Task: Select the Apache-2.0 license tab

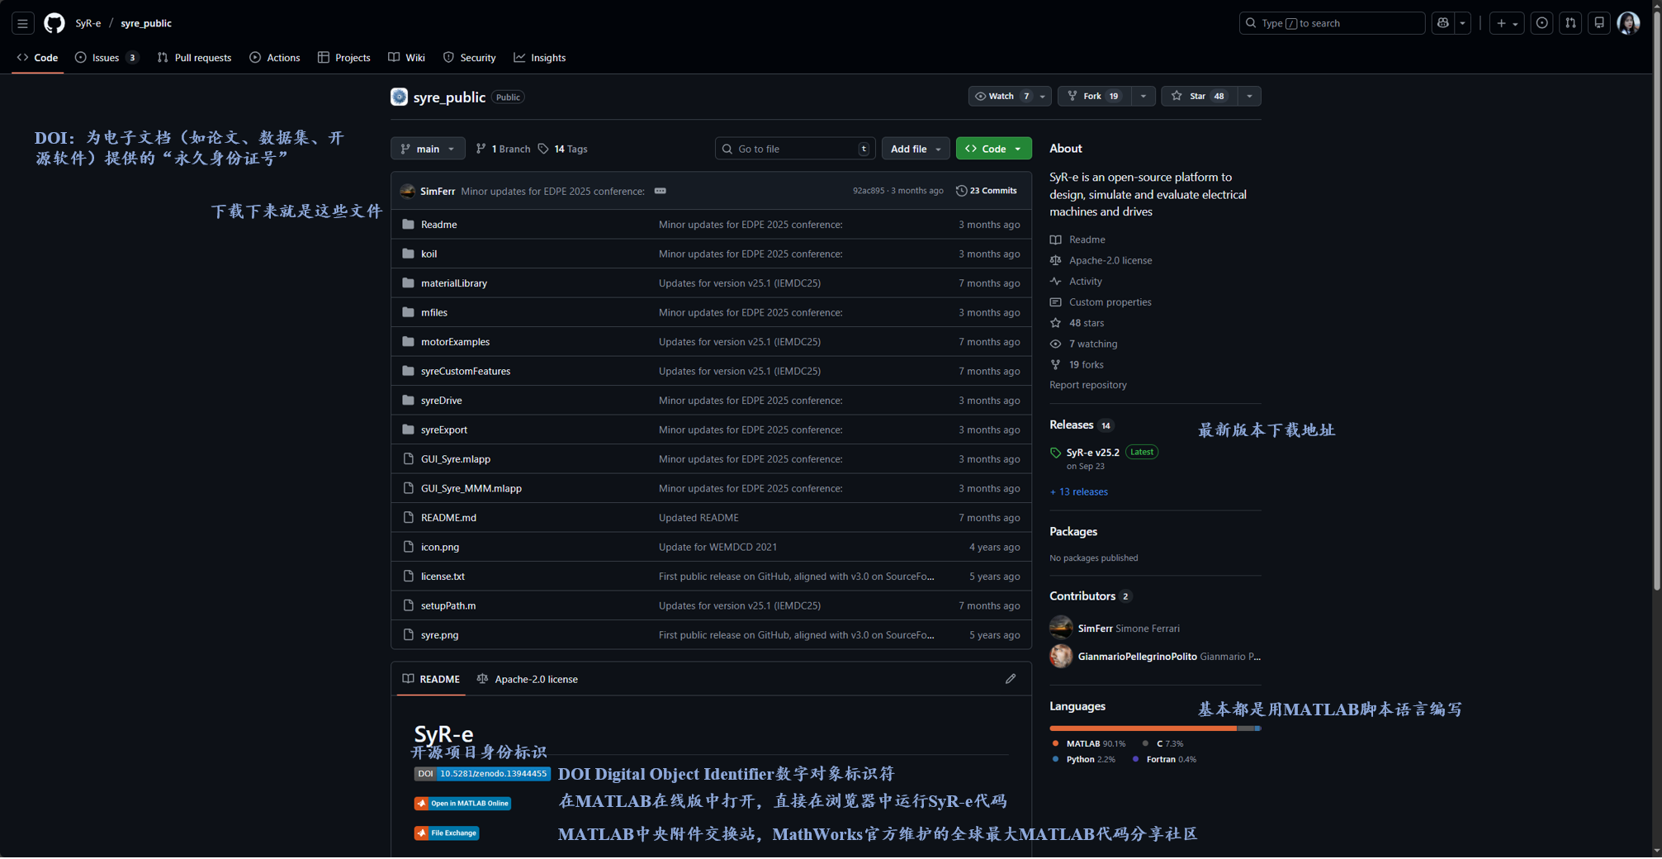Action: point(528,679)
